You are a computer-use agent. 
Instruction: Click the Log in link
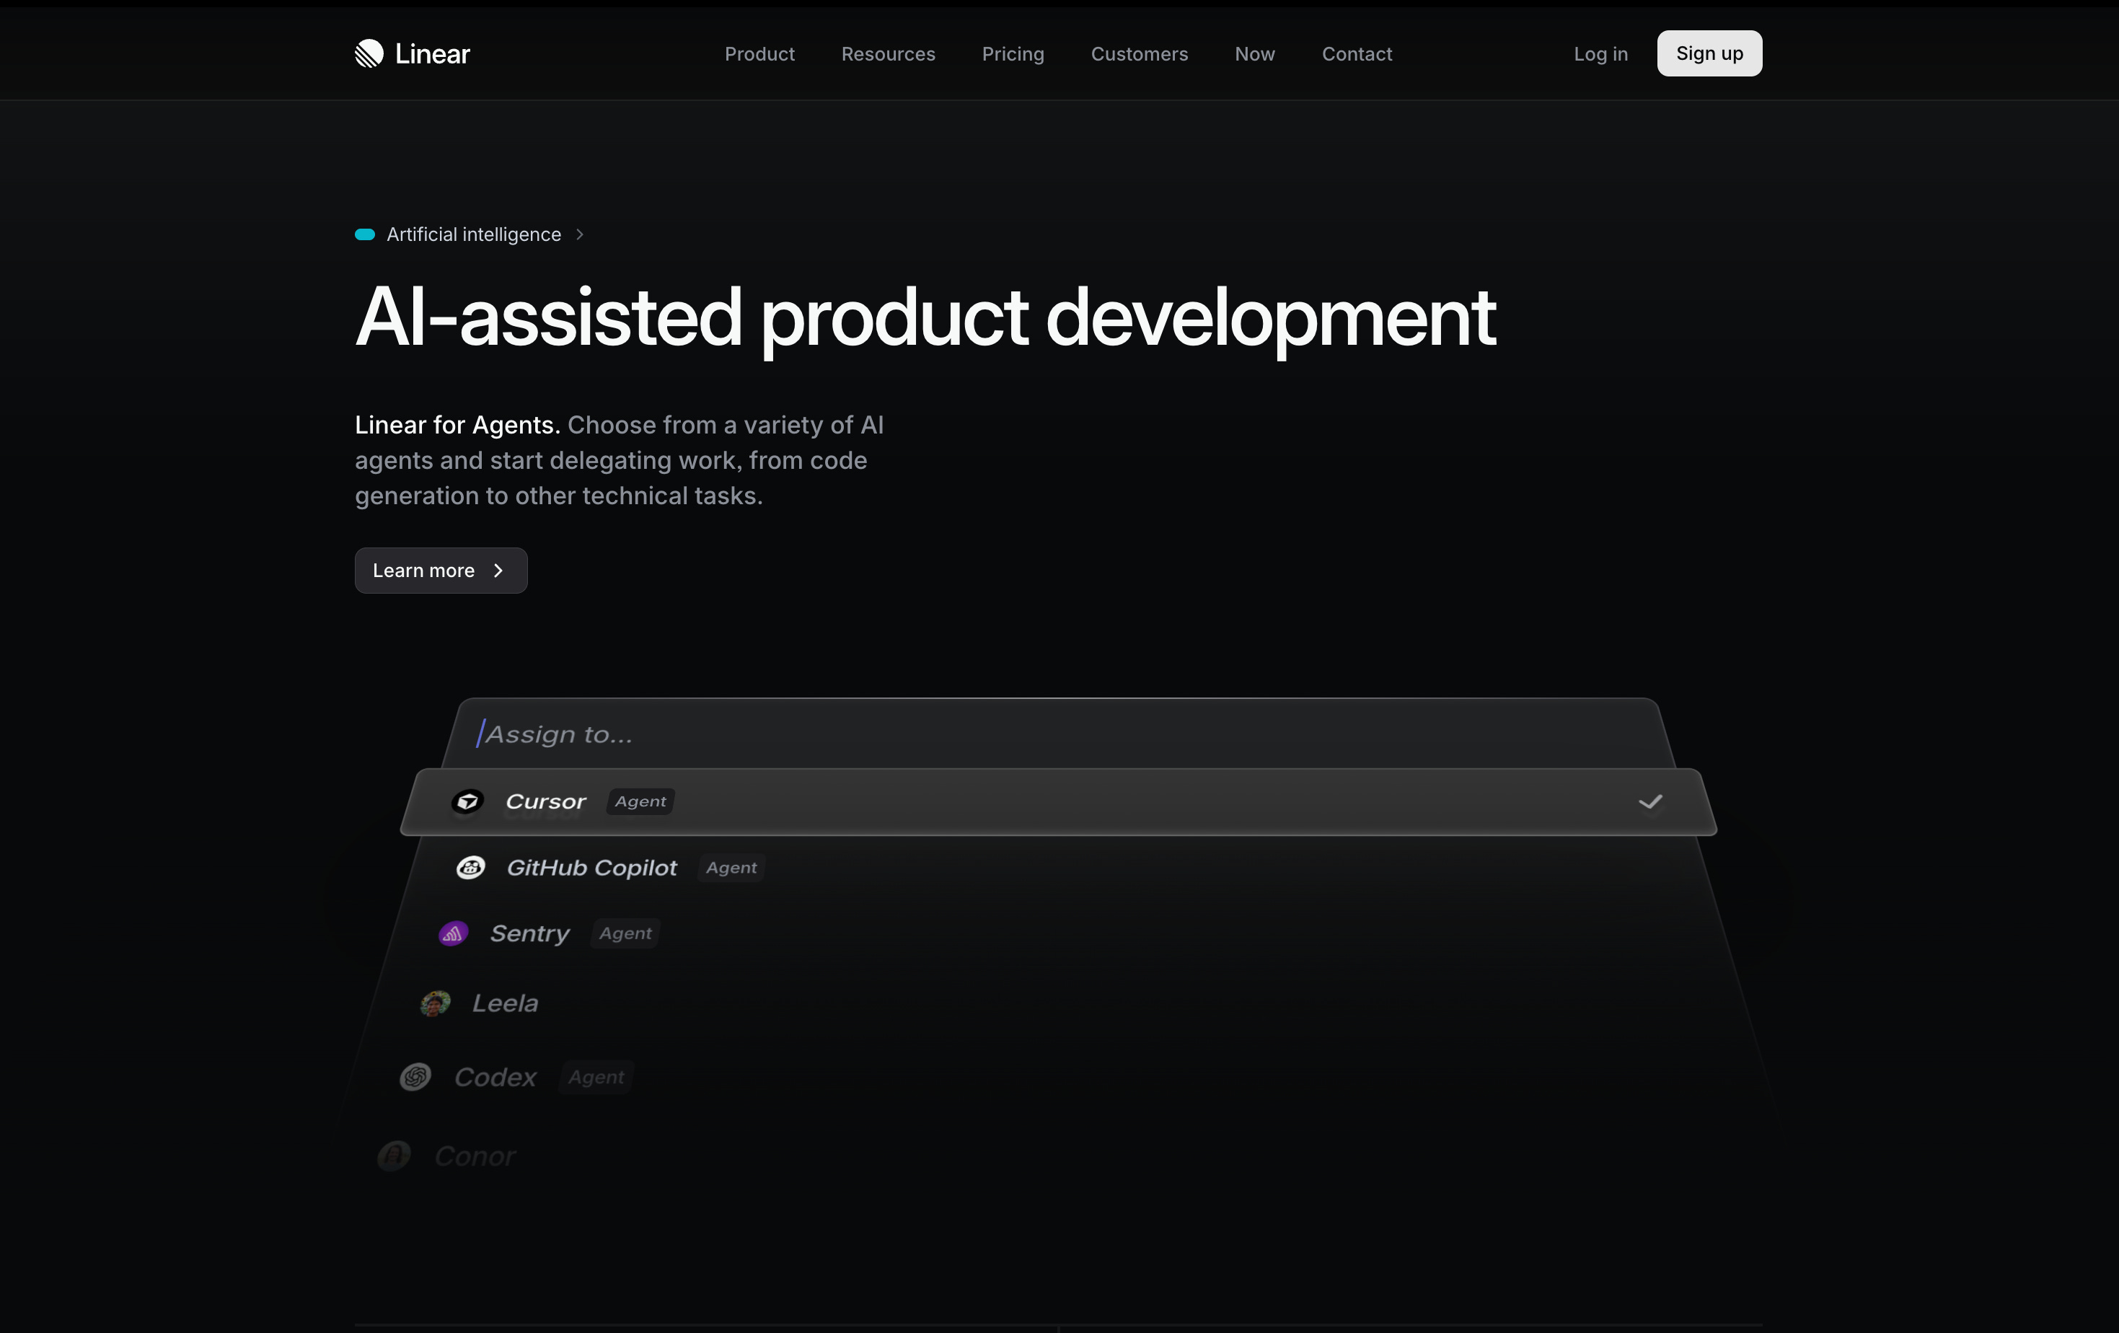pyautogui.click(x=1600, y=55)
